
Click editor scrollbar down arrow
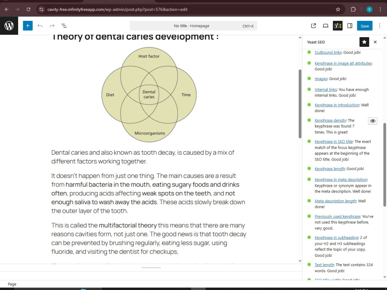click(x=300, y=261)
